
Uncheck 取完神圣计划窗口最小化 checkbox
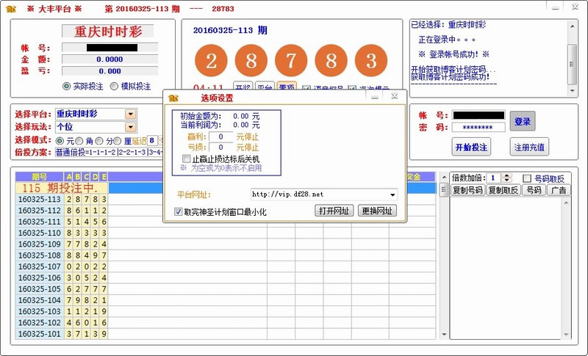tap(178, 212)
